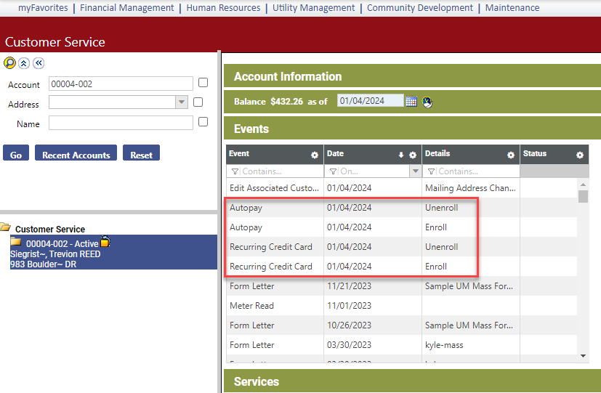Open the Community Development menu
Viewport: 601px width, 393px height.
[420, 8]
